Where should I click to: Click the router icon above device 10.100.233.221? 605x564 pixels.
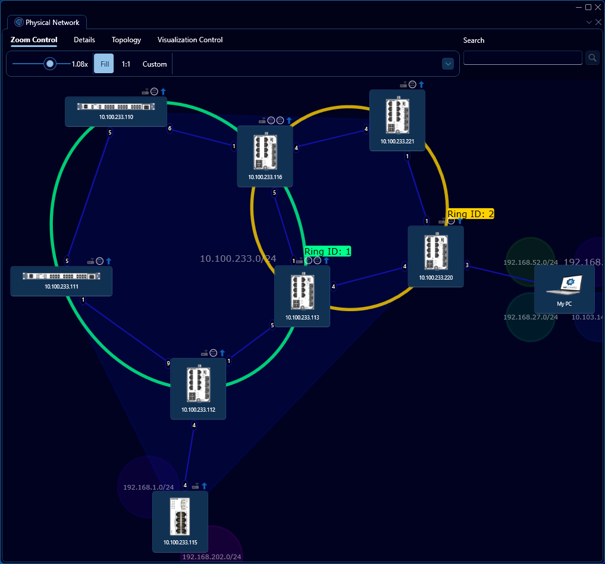point(403,84)
